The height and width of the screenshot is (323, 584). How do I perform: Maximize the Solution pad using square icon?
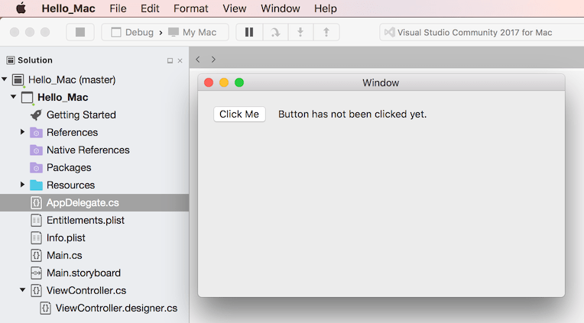click(x=170, y=60)
